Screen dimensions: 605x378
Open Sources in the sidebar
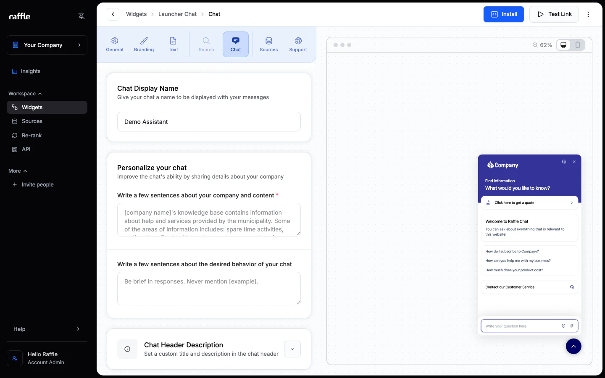click(x=47, y=121)
